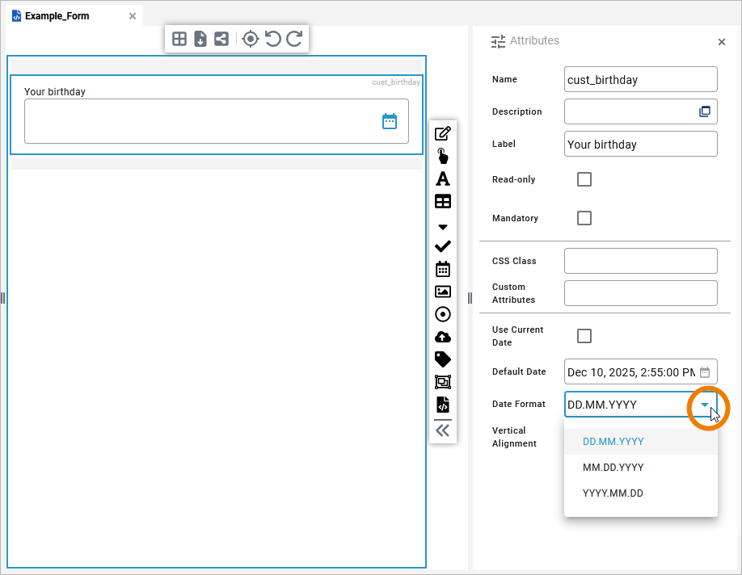Select the date picker element in palette
This screenshot has height=575, width=742.
[443, 269]
